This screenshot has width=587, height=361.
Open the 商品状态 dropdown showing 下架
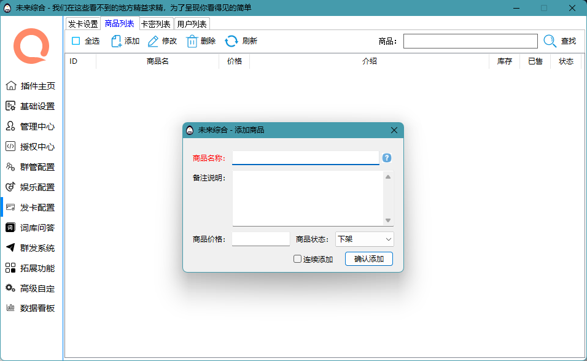tap(364, 239)
